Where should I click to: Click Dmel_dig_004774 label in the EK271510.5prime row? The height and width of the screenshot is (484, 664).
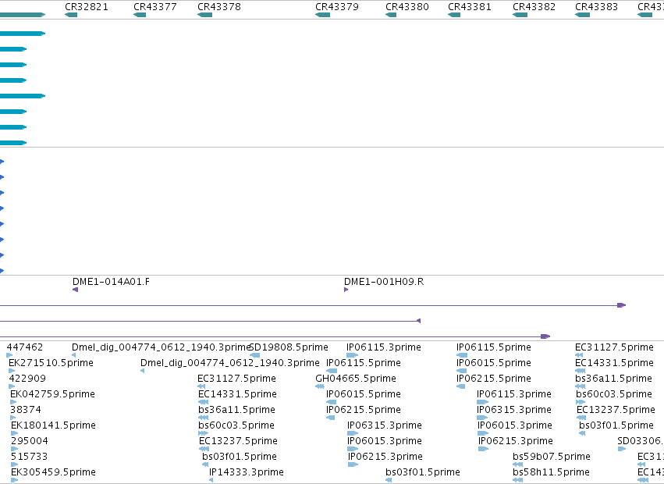pyautogui.click(x=230, y=363)
